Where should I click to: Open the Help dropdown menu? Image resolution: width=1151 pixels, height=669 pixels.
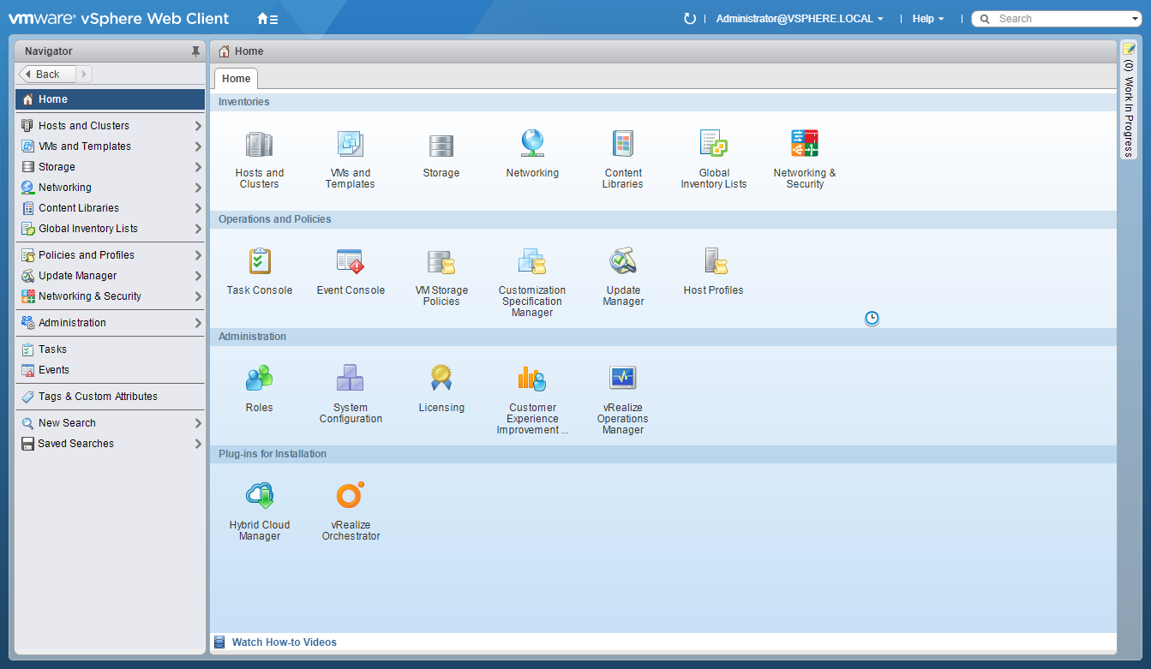(927, 19)
